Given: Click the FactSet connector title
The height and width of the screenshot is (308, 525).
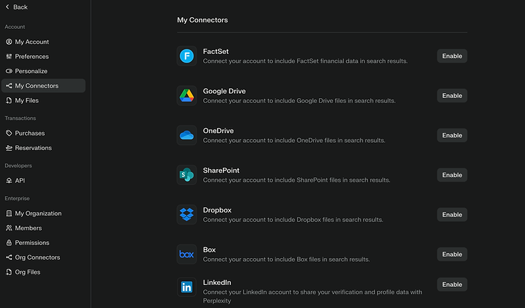Looking at the screenshot, I should (216, 51).
